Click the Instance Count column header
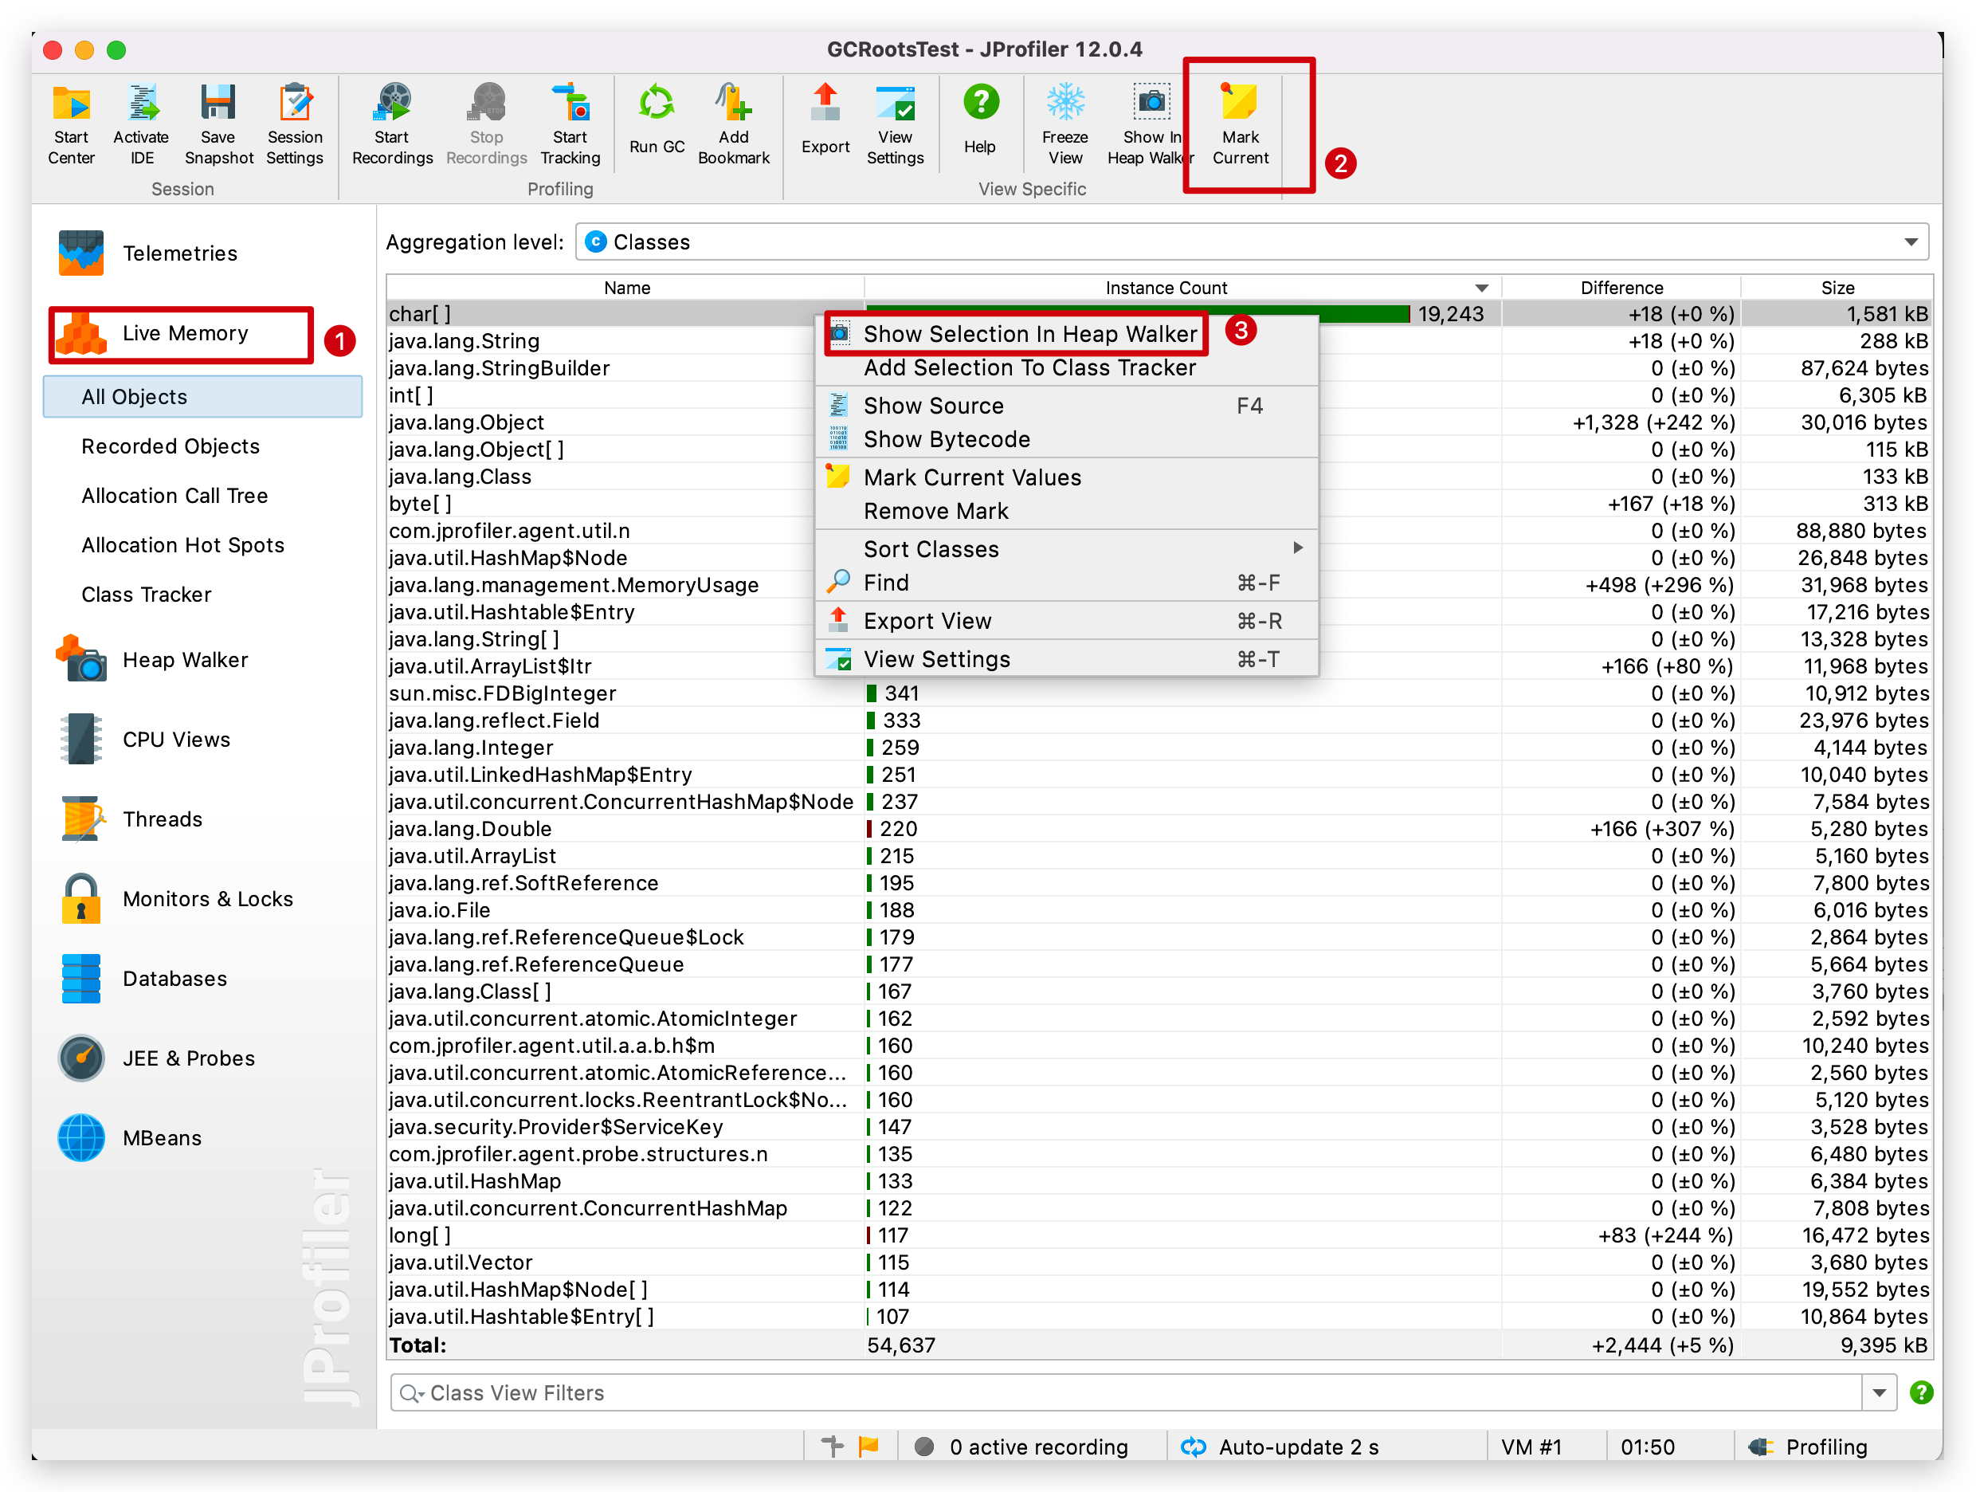This screenshot has width=1976, height=1492. 1165,288
